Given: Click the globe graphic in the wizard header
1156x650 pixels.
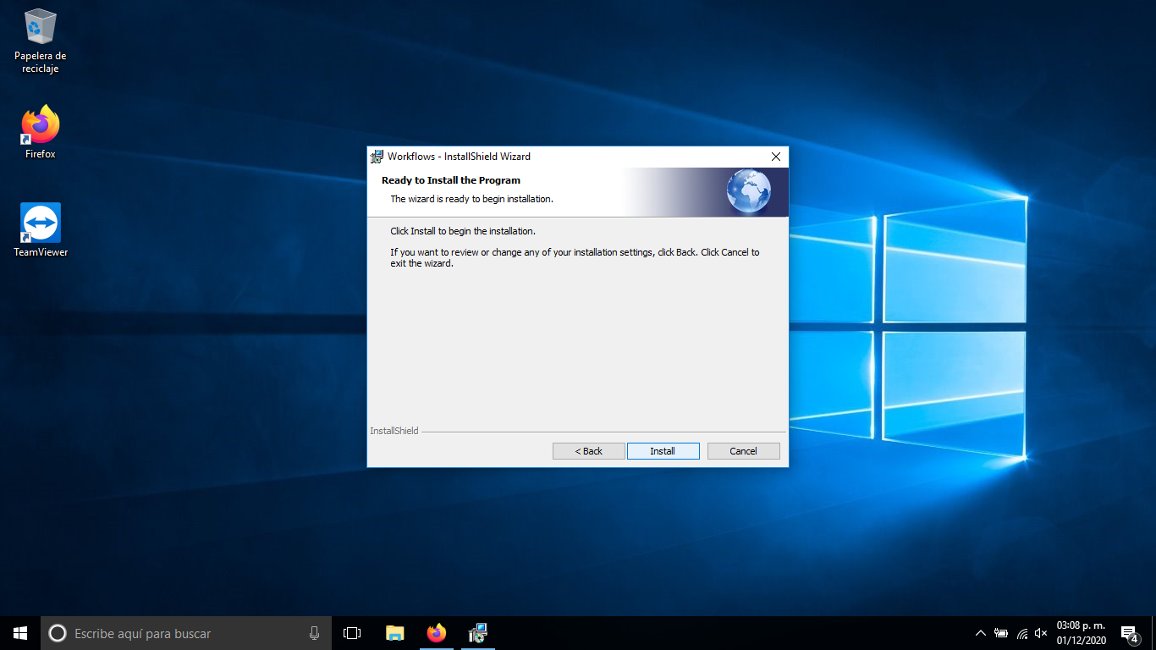Looking at the screenshot, I should point(748,192).
